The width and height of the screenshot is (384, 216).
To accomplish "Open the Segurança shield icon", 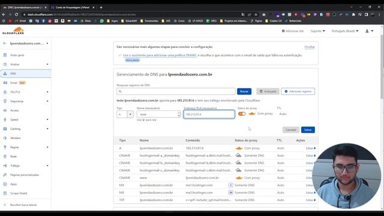I will 5,101.
